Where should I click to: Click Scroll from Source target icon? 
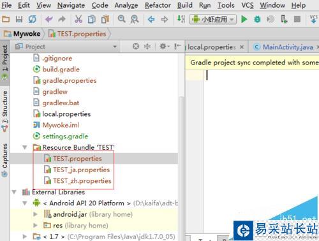click(136, 47)
